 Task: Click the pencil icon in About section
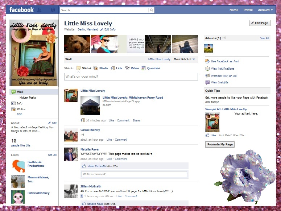[x=49, y=123]
